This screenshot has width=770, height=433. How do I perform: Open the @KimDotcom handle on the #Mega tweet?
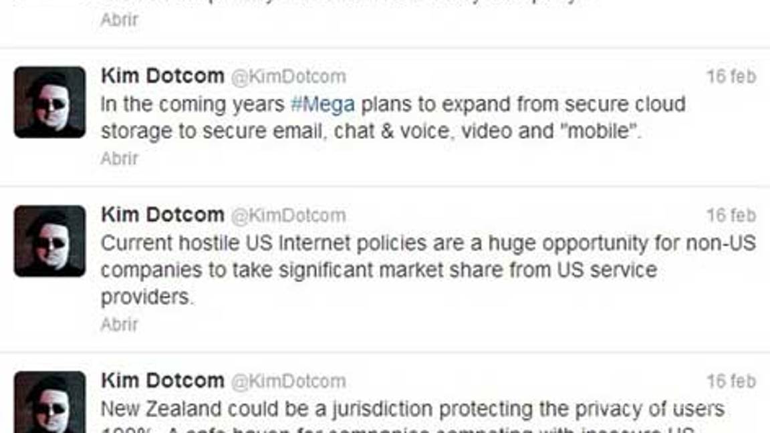[288, 77]
